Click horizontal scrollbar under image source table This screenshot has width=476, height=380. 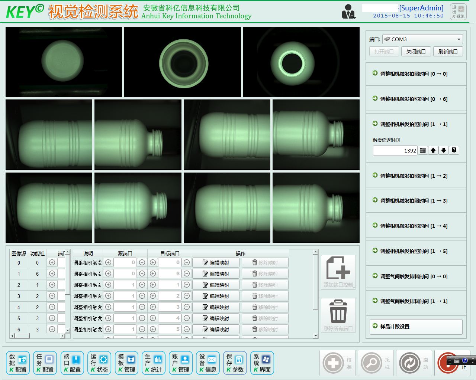coord(37,336)
